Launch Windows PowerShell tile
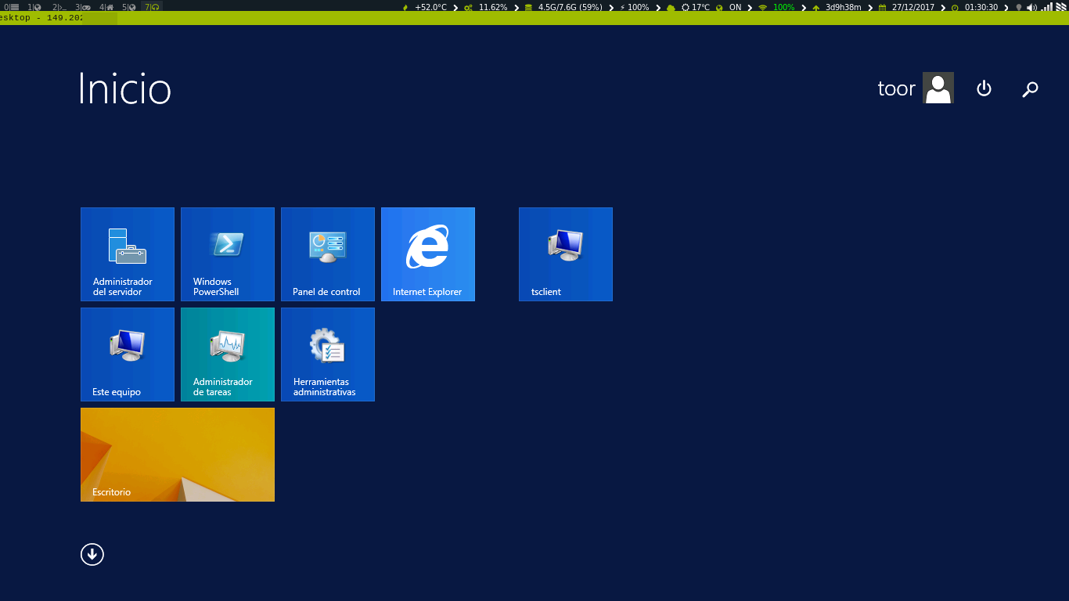The height and width of the screenshot is (601, 1069). point(228,254)
